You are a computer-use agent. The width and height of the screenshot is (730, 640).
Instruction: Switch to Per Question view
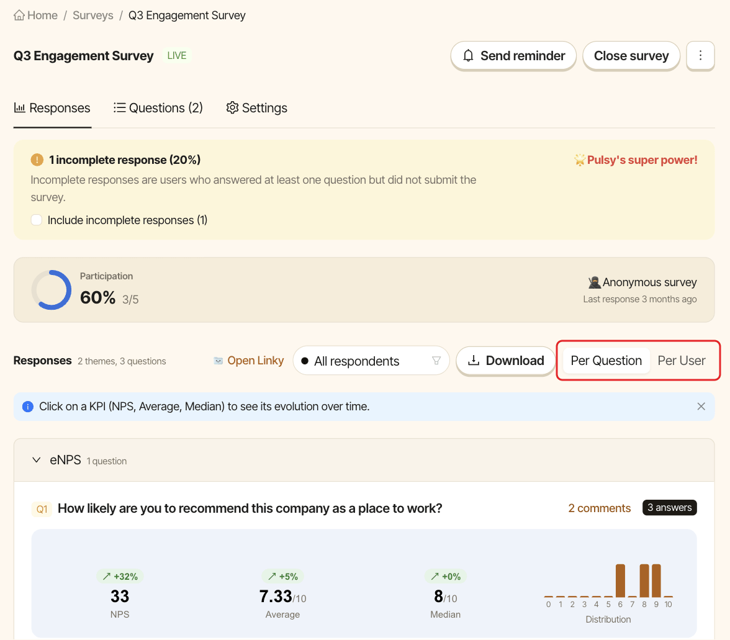pyautogui.click(x=606, y=361)
